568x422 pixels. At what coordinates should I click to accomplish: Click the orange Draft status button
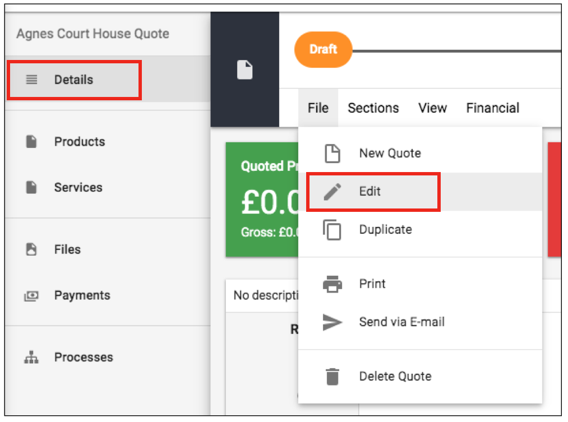(323, 49)
